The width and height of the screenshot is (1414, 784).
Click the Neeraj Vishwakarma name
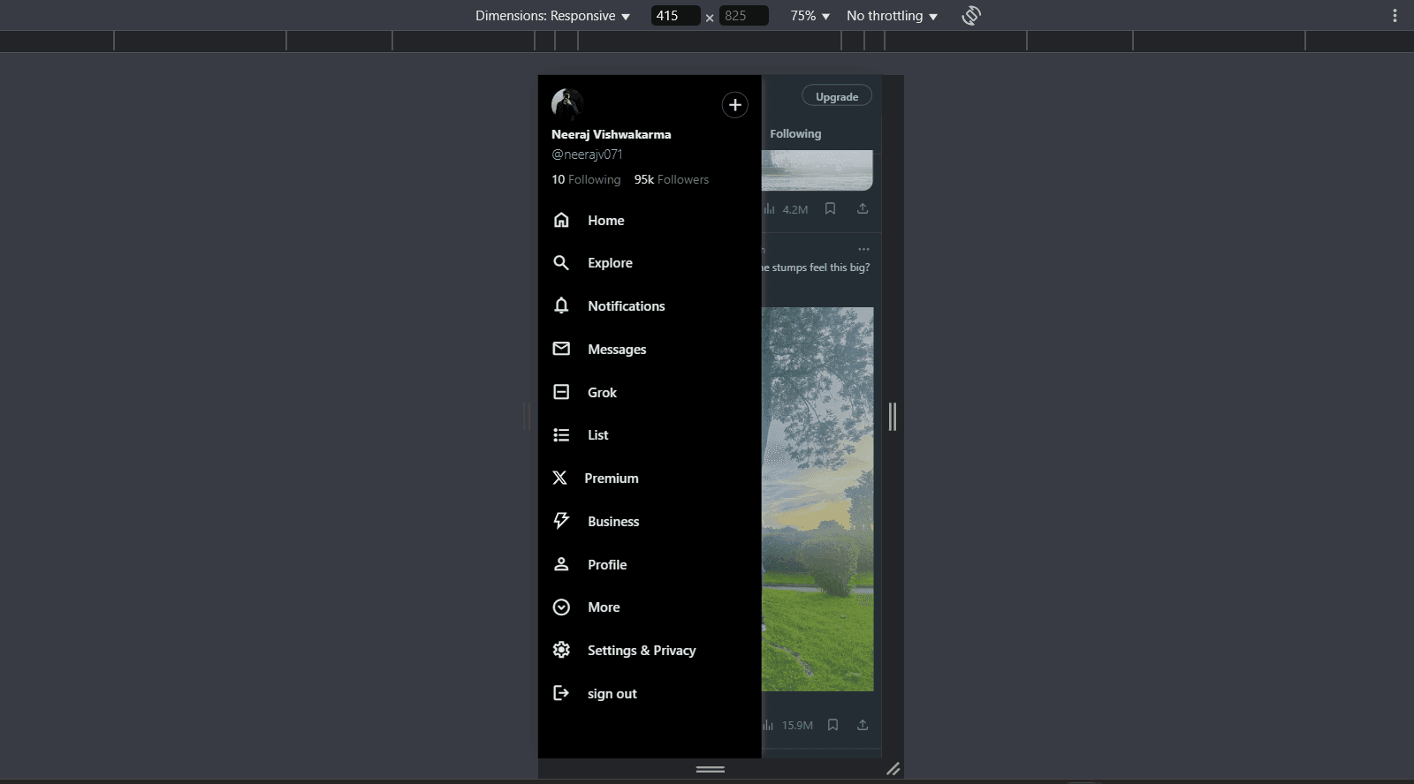tap(612, 134)
